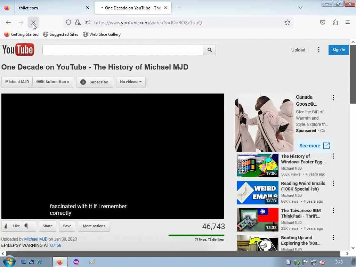Click page scrollbar up arrow

tap(353, 42)
